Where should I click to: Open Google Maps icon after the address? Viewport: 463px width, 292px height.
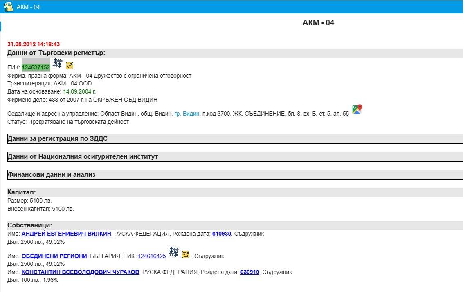point(357,109)
